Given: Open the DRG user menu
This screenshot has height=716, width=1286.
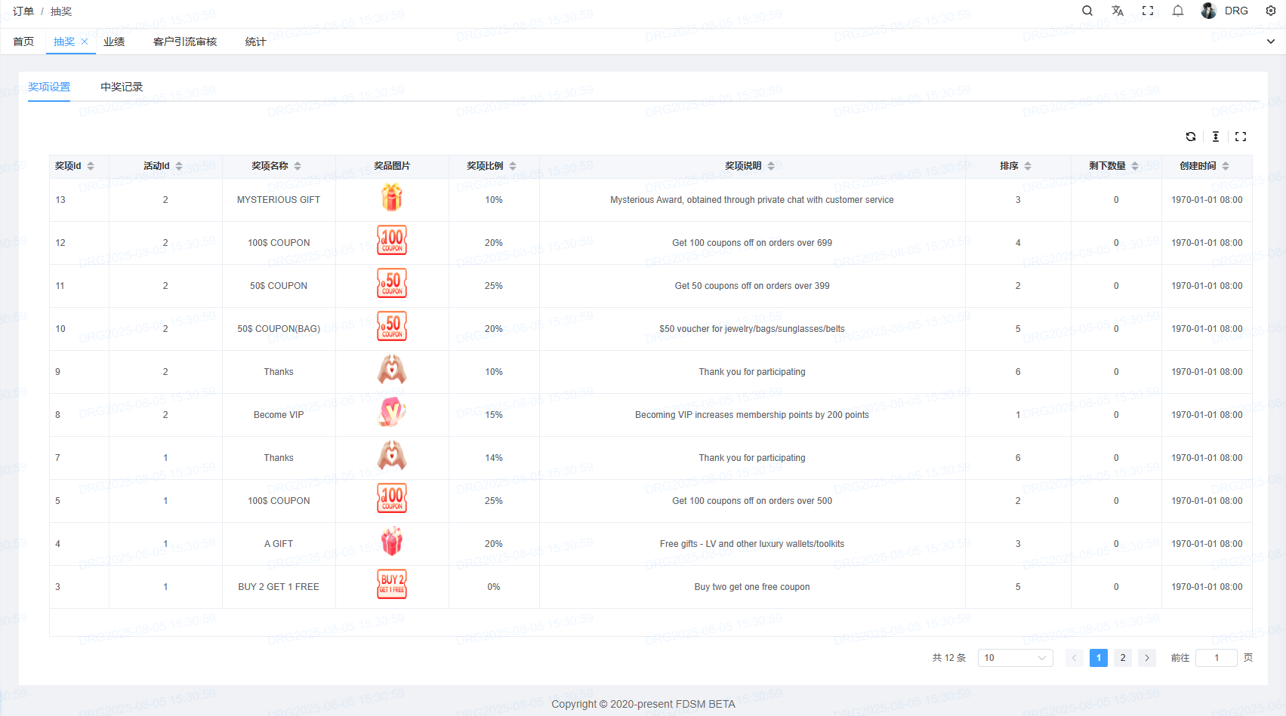Looking at the screenshot, I should [1225, 11].
